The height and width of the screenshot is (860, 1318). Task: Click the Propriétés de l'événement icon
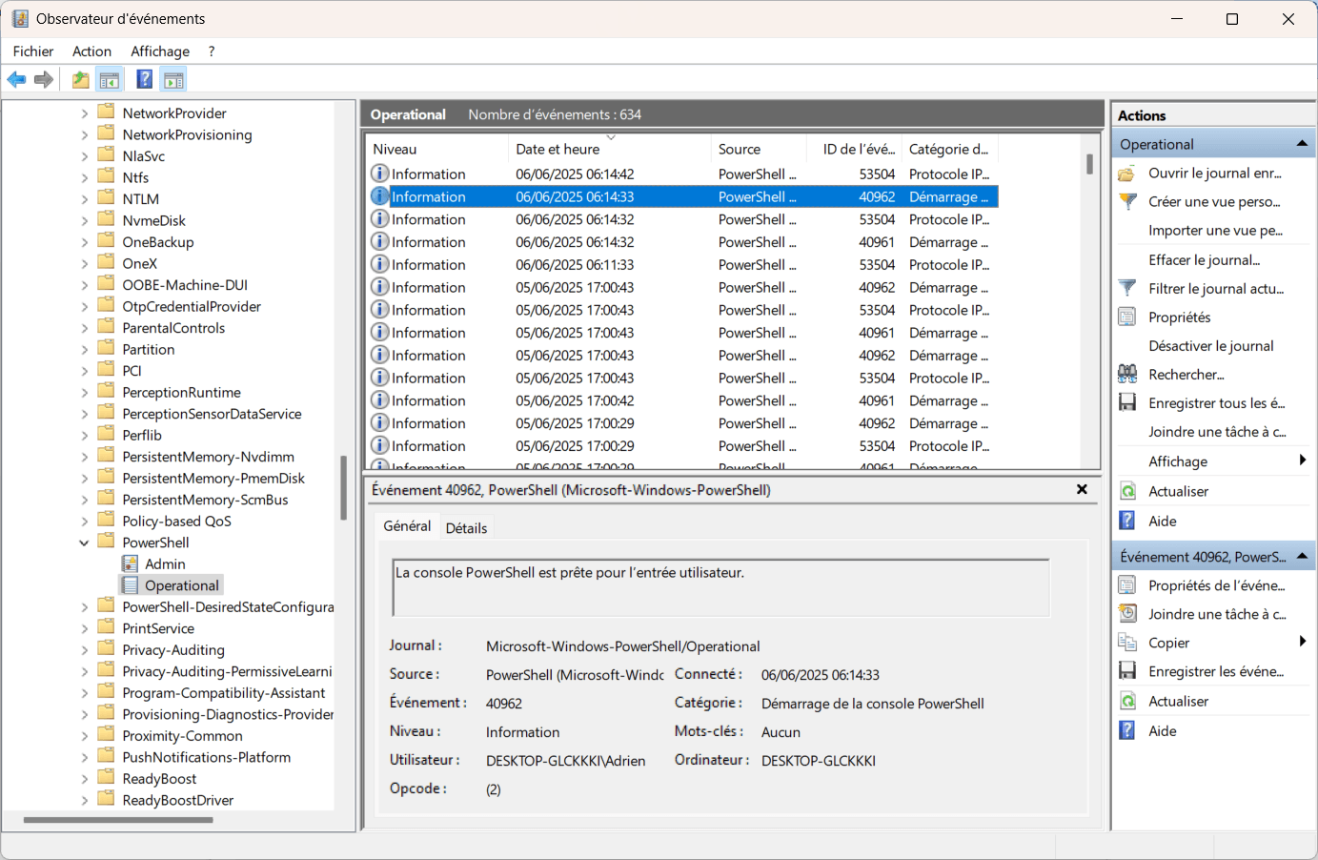(x=1127, y=585)
